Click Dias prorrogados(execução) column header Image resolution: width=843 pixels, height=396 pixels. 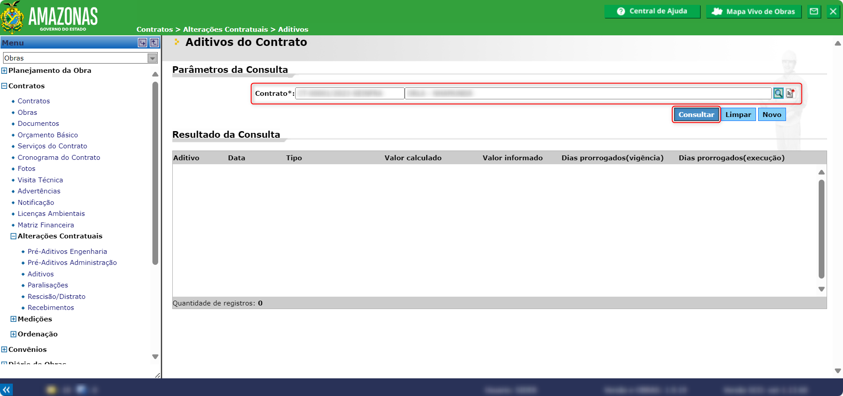tap(732, 158)
